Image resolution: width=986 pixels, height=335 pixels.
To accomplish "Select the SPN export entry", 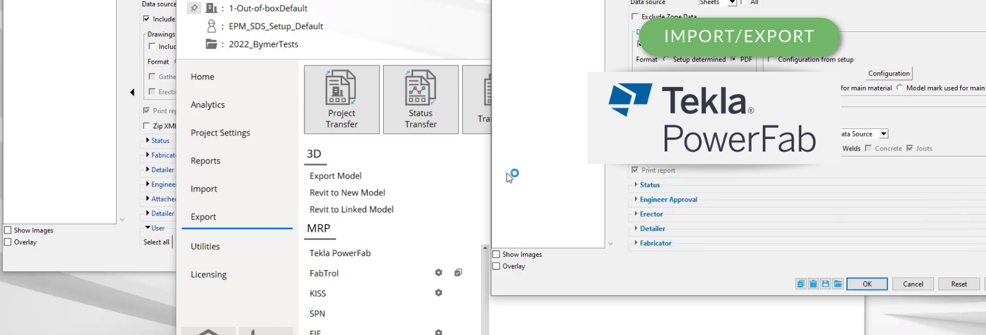I will (317, 313).
